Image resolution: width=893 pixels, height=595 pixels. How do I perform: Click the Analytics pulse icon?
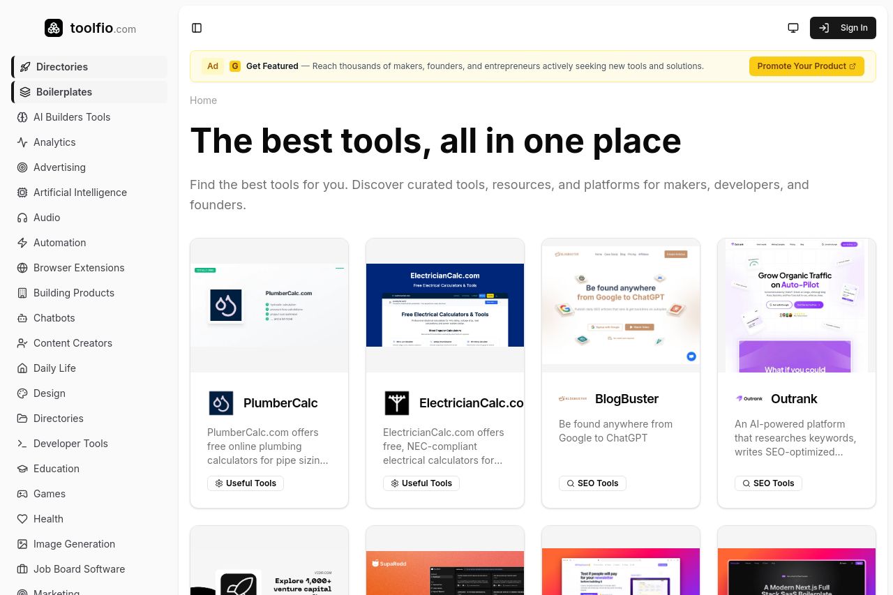point(22,142)
